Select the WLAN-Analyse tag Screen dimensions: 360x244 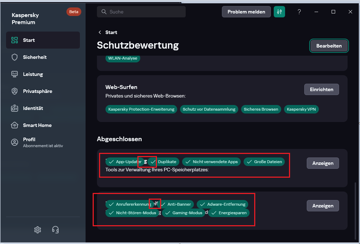[122, 58]
